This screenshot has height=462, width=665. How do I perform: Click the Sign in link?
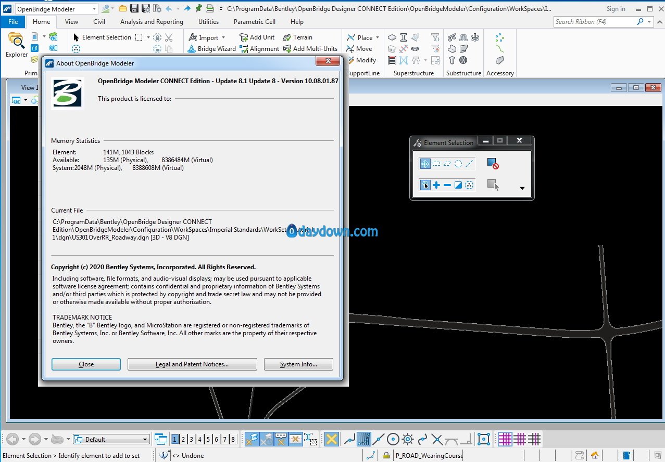(616, 9)
